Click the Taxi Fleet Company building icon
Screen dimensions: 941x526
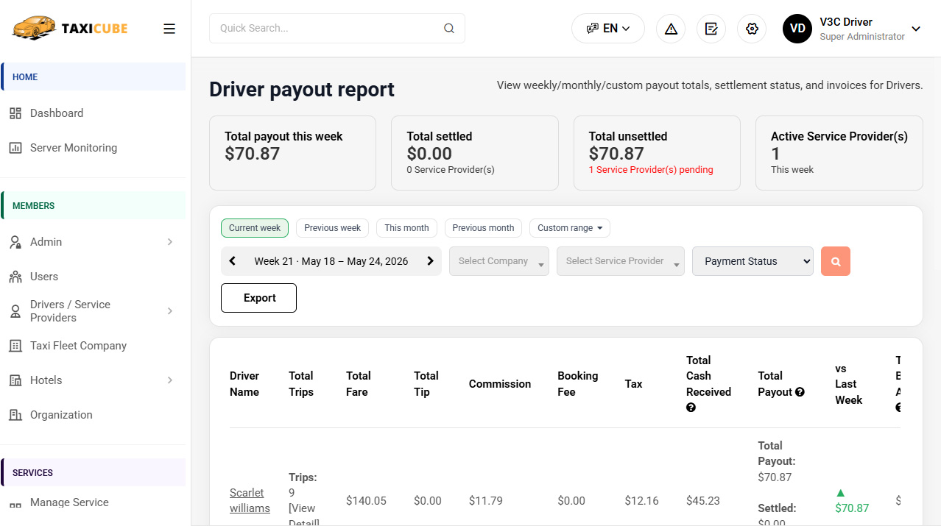(15, 346)
